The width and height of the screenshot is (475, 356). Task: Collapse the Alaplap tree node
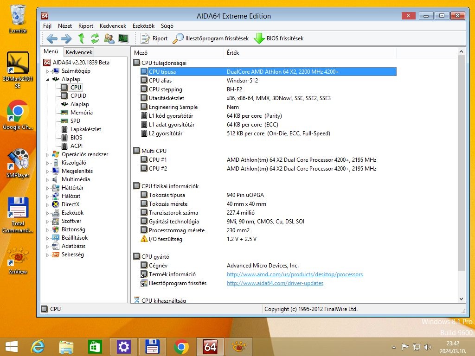pos(48,80)
